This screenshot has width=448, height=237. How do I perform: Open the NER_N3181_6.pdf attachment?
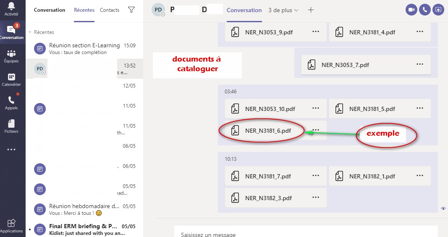(x=267, y=131)
